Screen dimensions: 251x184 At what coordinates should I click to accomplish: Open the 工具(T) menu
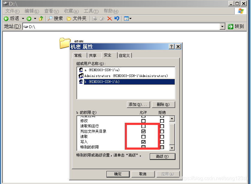(91, 11)
